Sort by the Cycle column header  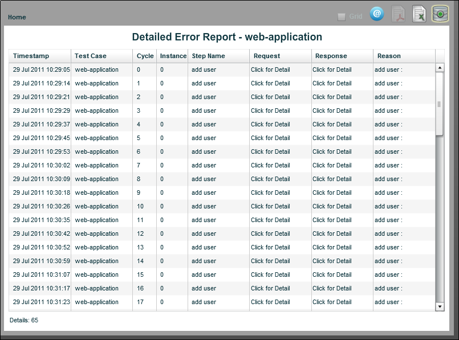point(144,56)
